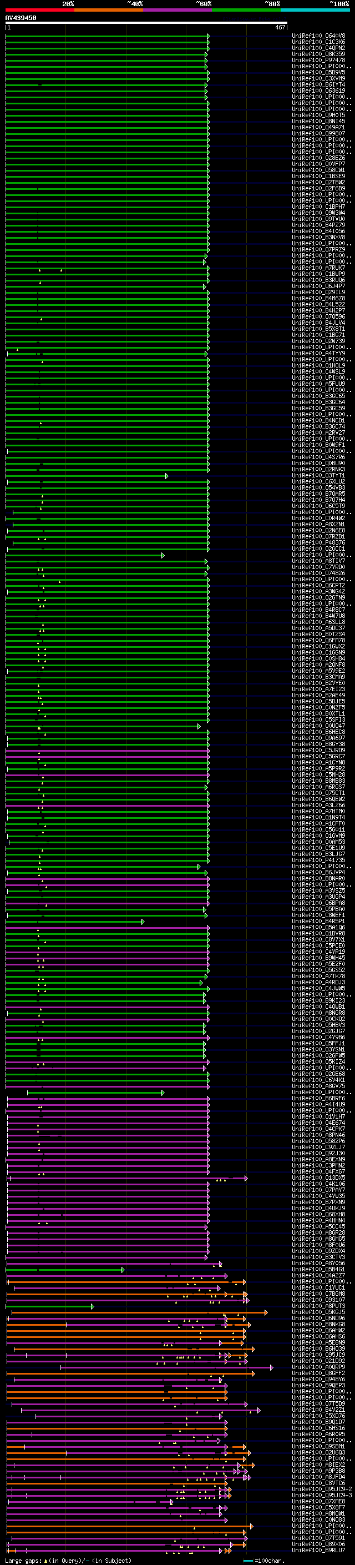355x1565 pixels.
Task: Select subject label UniRef100_B3NXV8
Action: (x=318, y=238)
